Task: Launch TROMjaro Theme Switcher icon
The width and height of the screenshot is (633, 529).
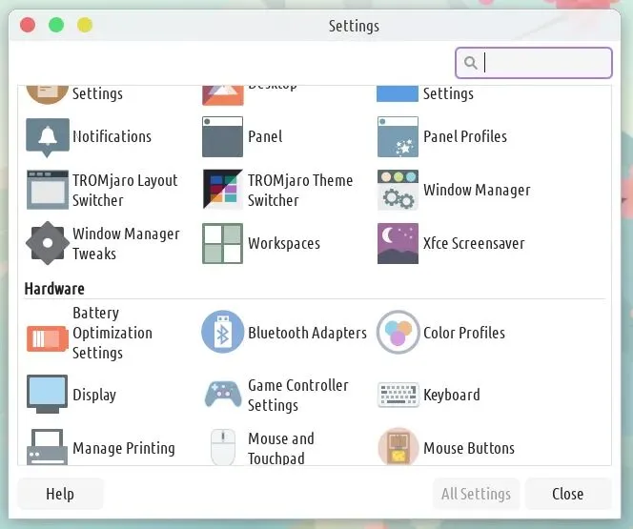Action: click(222, 190)
